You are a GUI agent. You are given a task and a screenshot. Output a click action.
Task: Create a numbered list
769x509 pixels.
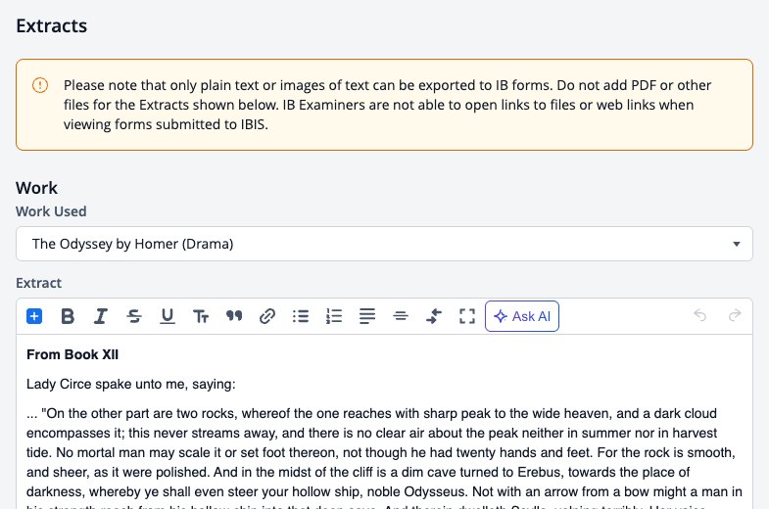pyautogui.click(x=334, y=316)
